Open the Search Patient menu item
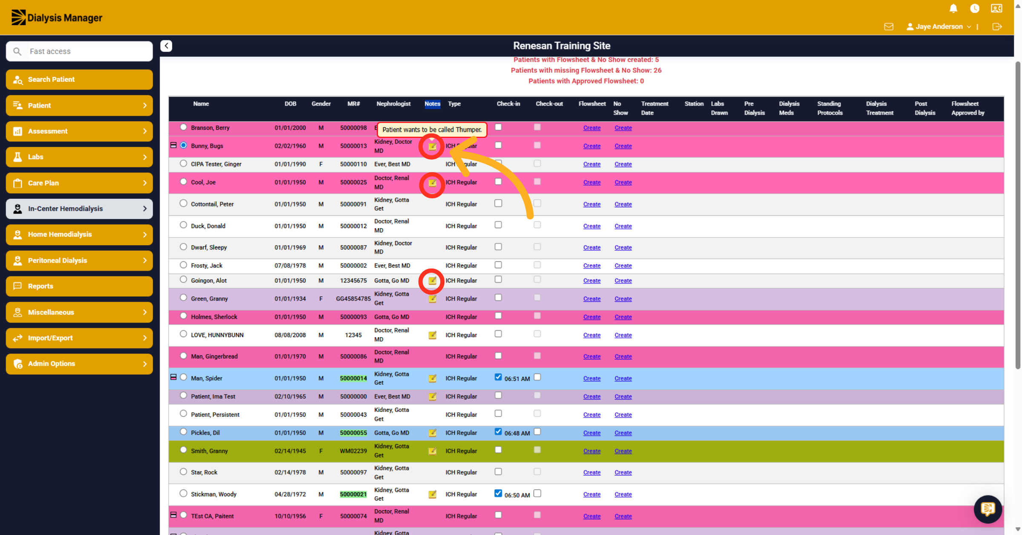 pos(79,80)
